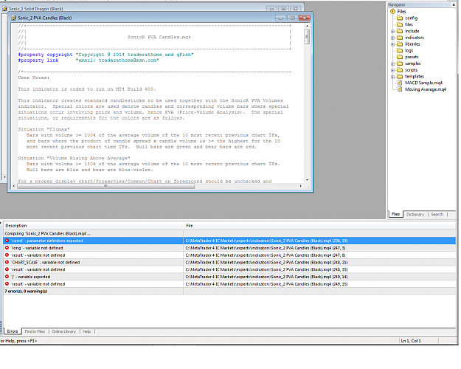Click the scripts folder icon
461x369 pixels.
[x=400, y=69]
